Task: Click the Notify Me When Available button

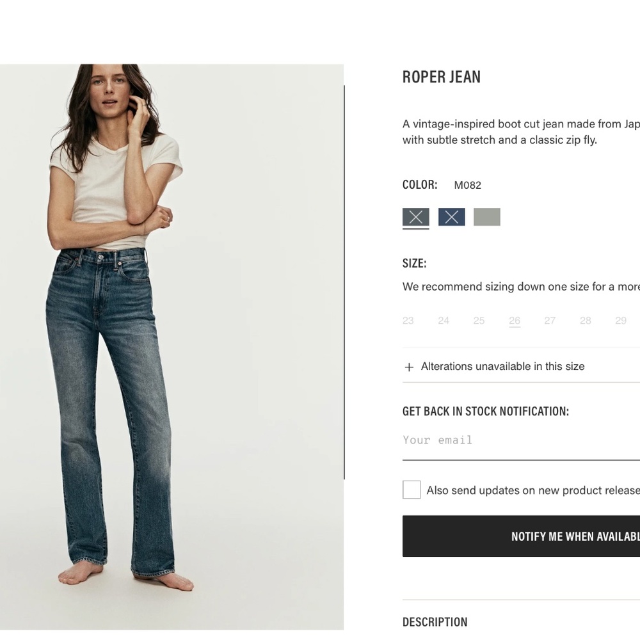Action: [x=521, y=536]
